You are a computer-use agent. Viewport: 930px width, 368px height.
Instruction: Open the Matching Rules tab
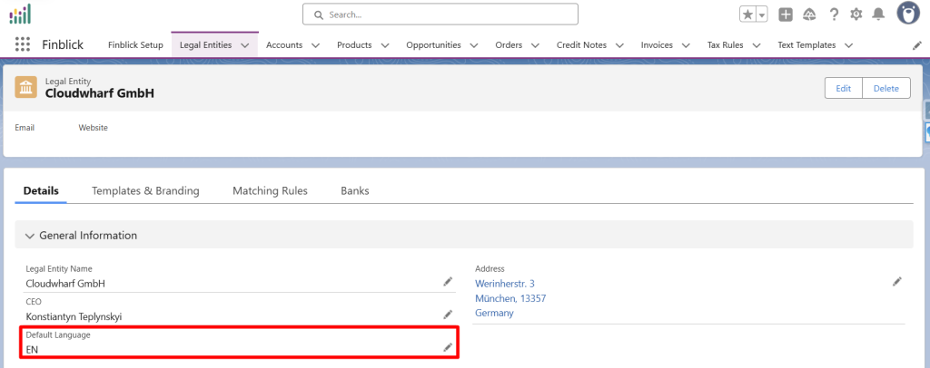270,191
